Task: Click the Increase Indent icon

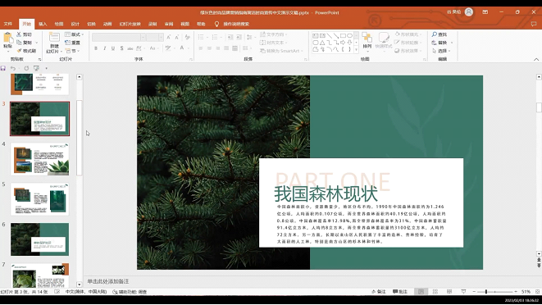Action: point(239,37)
